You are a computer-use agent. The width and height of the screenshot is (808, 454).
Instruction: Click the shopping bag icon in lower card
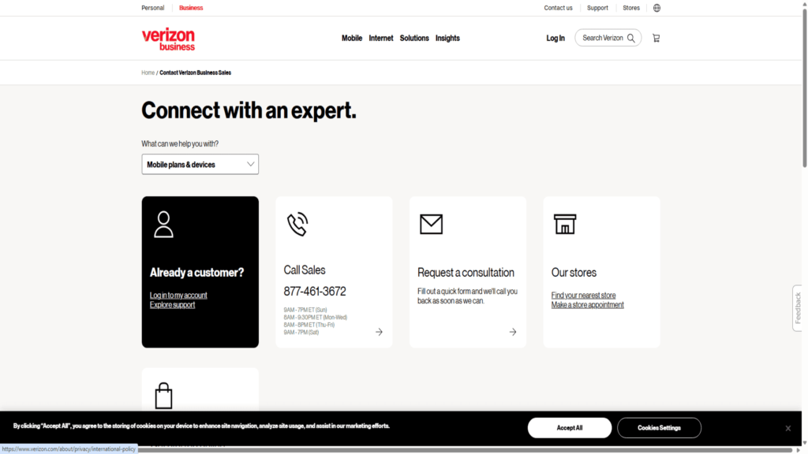tap(164, 396)
